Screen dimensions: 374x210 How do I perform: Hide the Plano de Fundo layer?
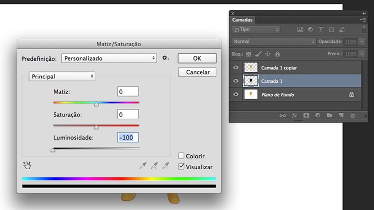236,94
